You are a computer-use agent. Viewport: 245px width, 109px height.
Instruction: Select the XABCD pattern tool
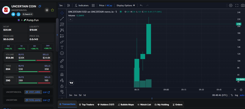62,30
